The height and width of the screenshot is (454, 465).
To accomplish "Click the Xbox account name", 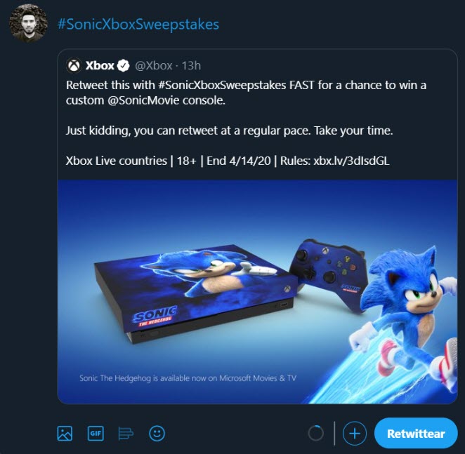I will tap(100, 66).
